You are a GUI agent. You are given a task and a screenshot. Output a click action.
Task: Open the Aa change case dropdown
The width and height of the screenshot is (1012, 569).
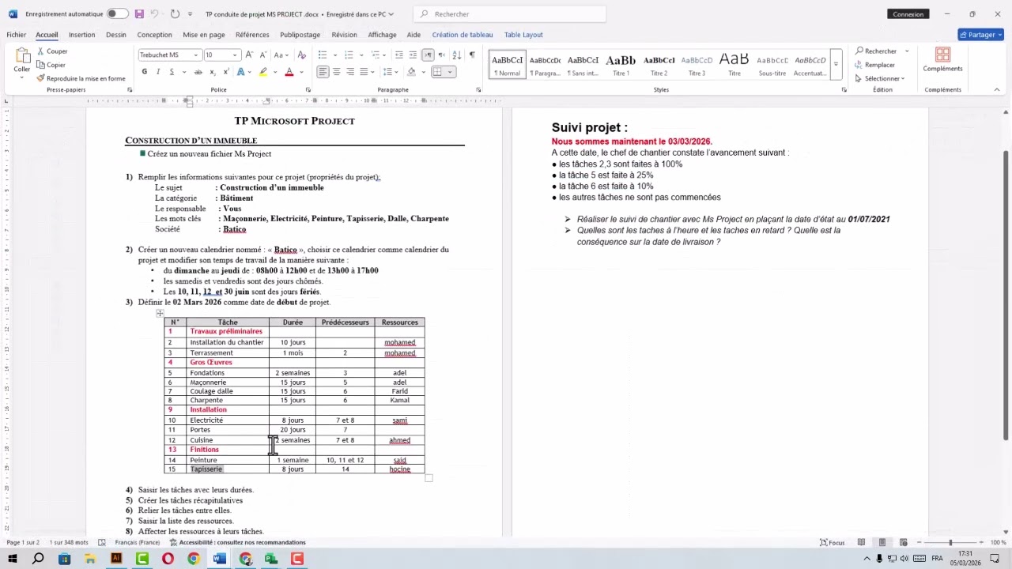pyautogui.click(x=281, y=55)
